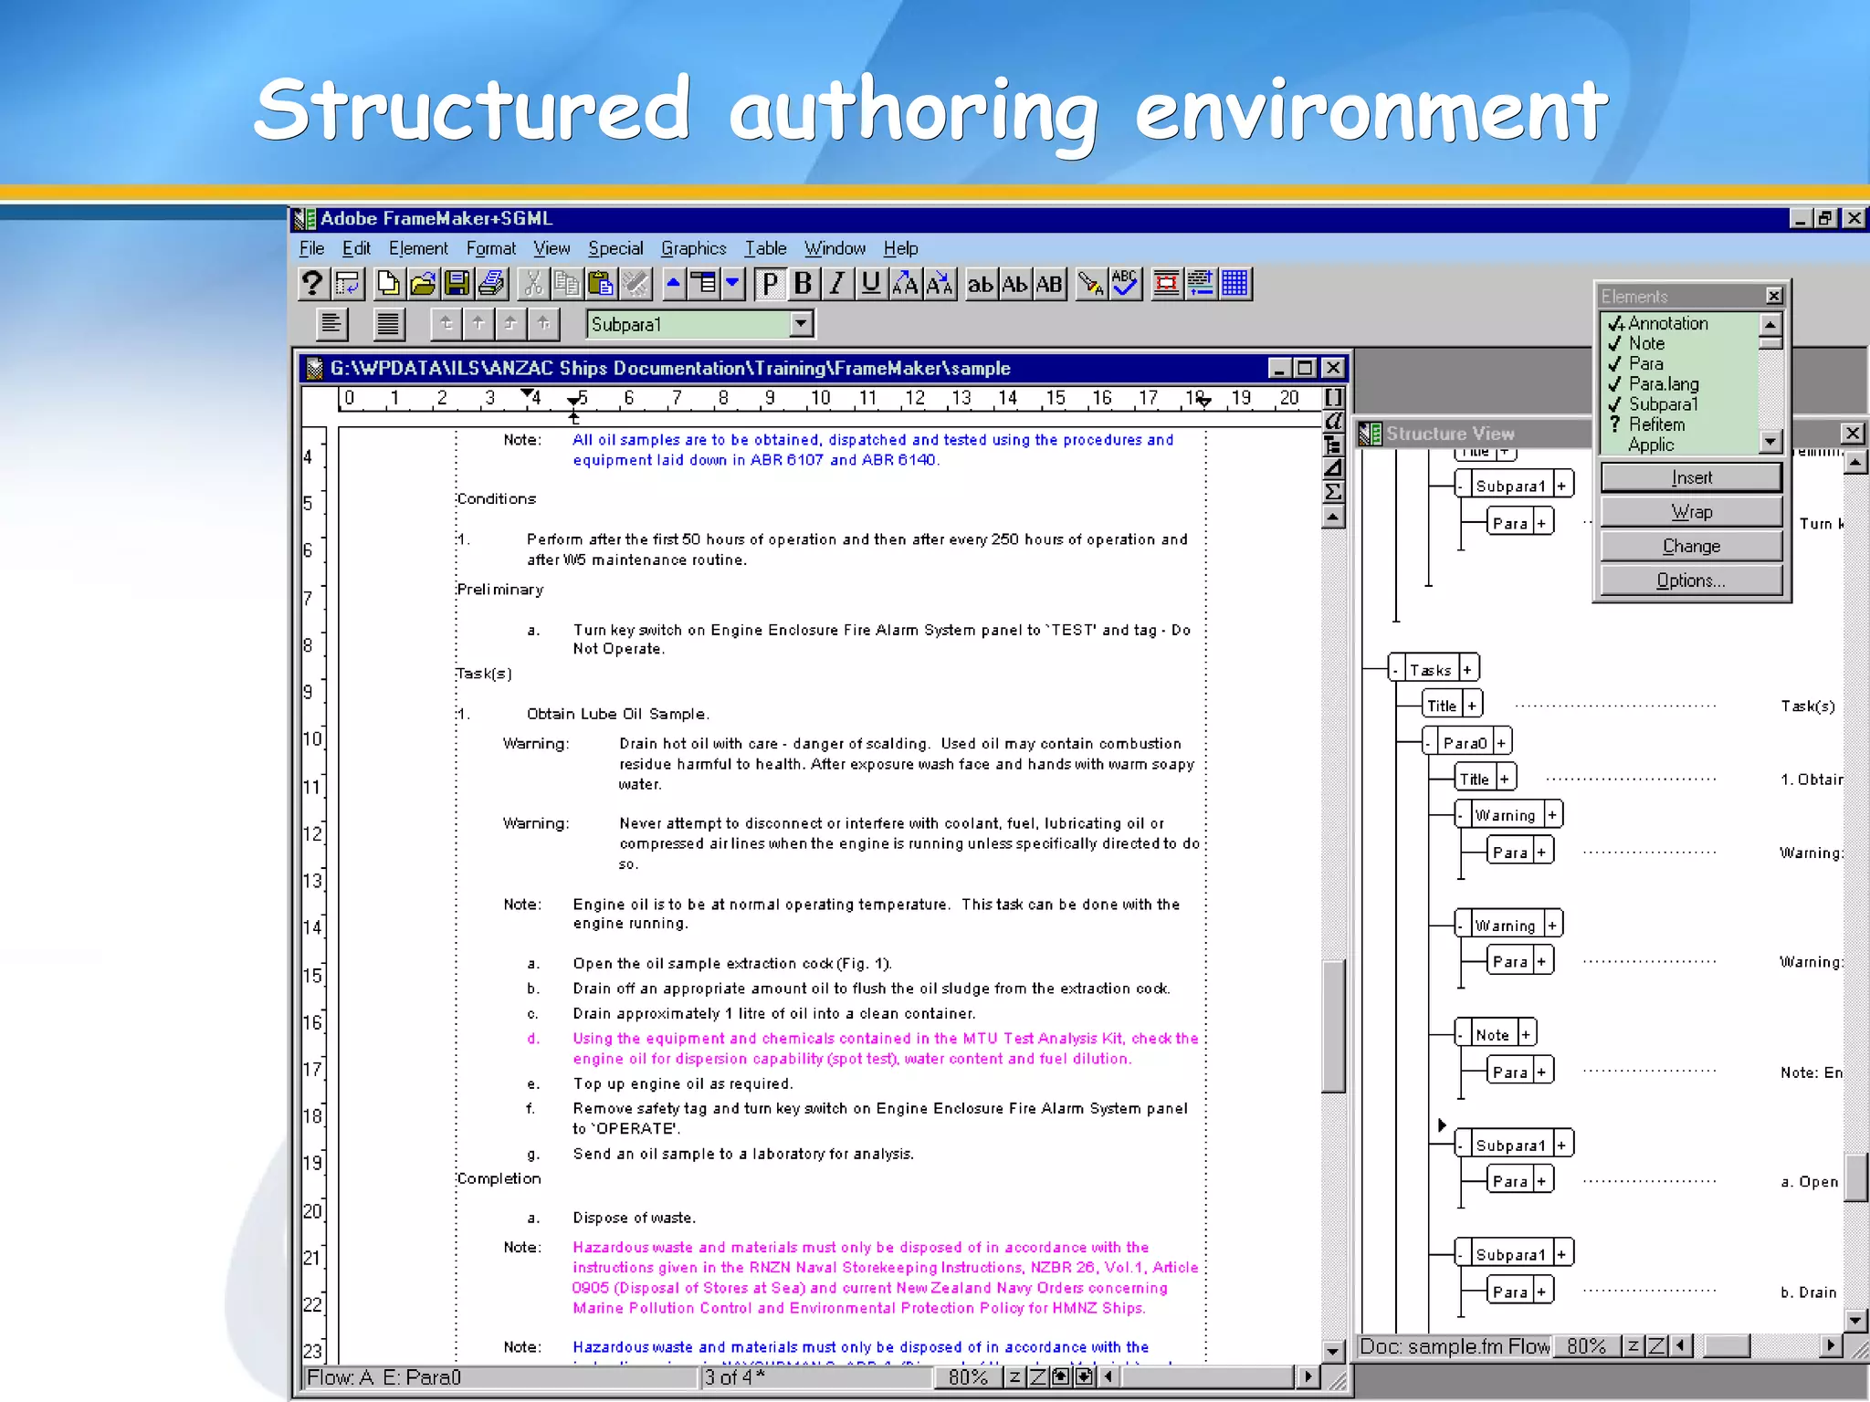Close the Elements panel

1773,296
